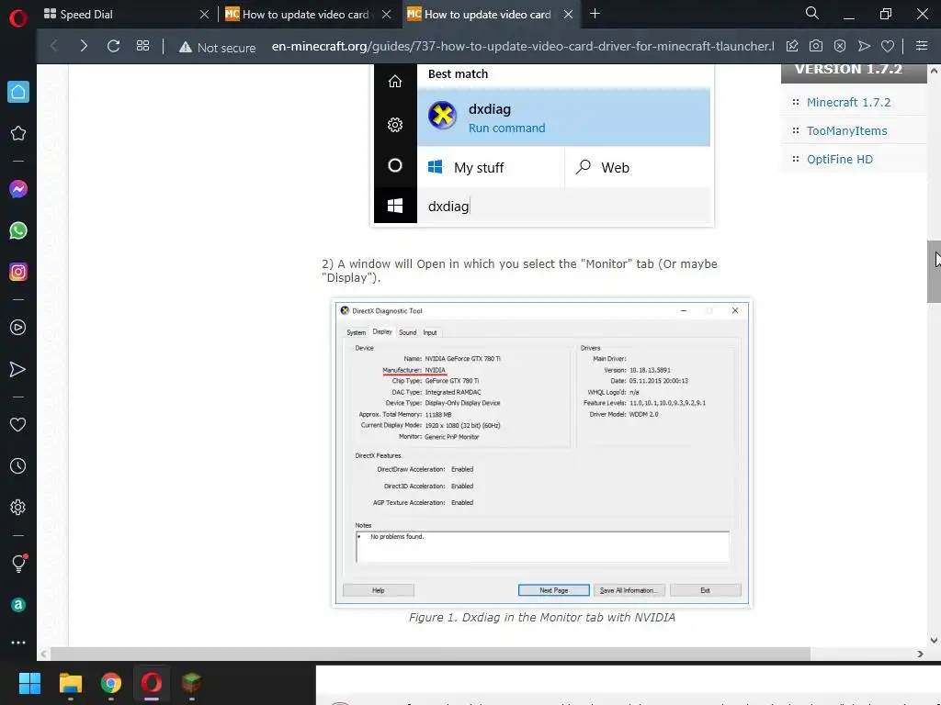Open the Minecraft 1.7.2 link
This screenshot has width=941, height=705.
point(848,103)
